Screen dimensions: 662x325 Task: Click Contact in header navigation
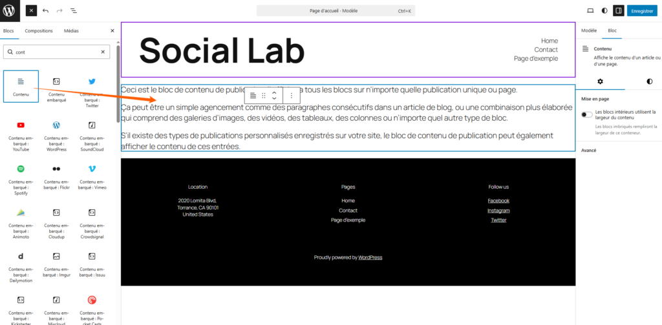(x=546, y=50)
